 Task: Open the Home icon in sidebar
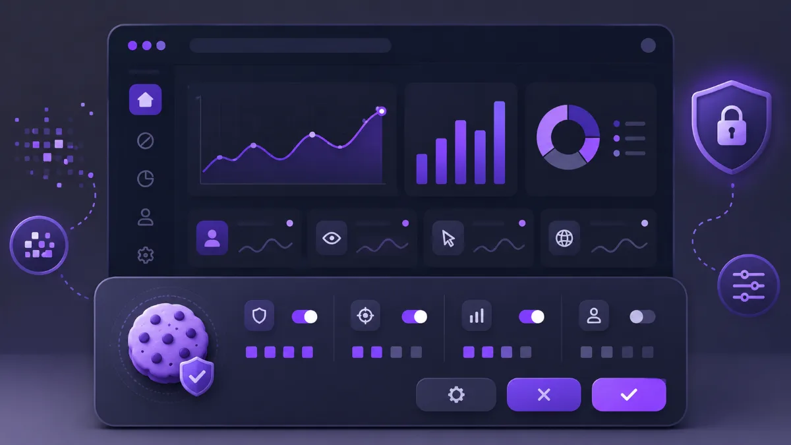point(145,100)
